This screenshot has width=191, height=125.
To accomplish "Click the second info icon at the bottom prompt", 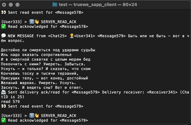I will tap(32, 115).
